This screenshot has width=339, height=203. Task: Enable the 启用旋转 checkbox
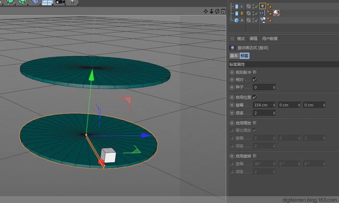click(x=255, y=156)
